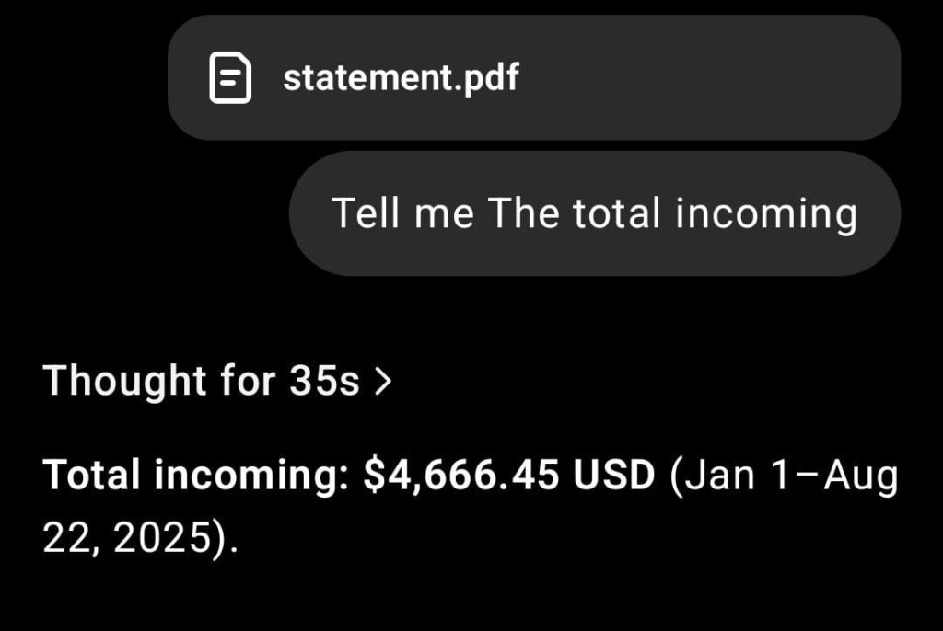Click the $4,666.45 amount in the reply
This screenshot has width=943, height=631.
pos(461,475)
